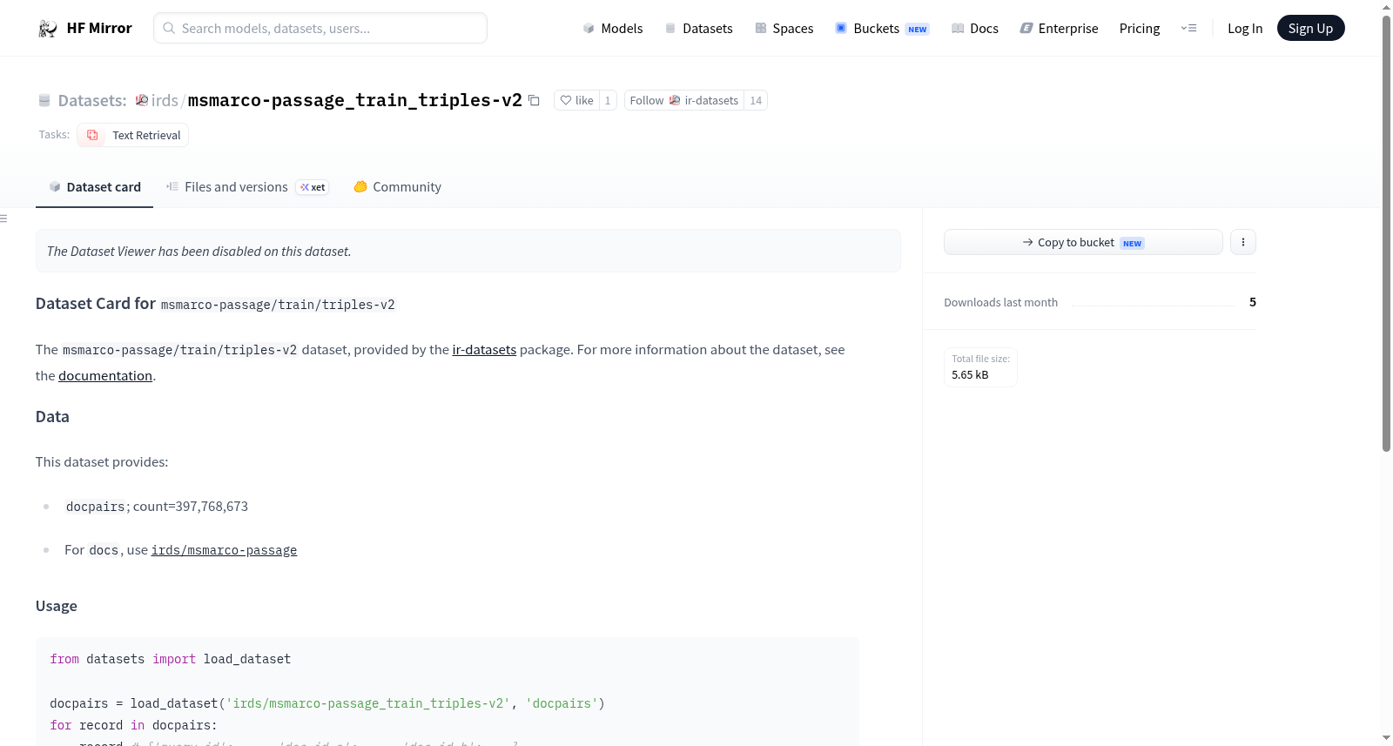This screenshot has height=746, width=1393.
Task: Click the Downloads last month value 5
Action: coord(1253,302)
